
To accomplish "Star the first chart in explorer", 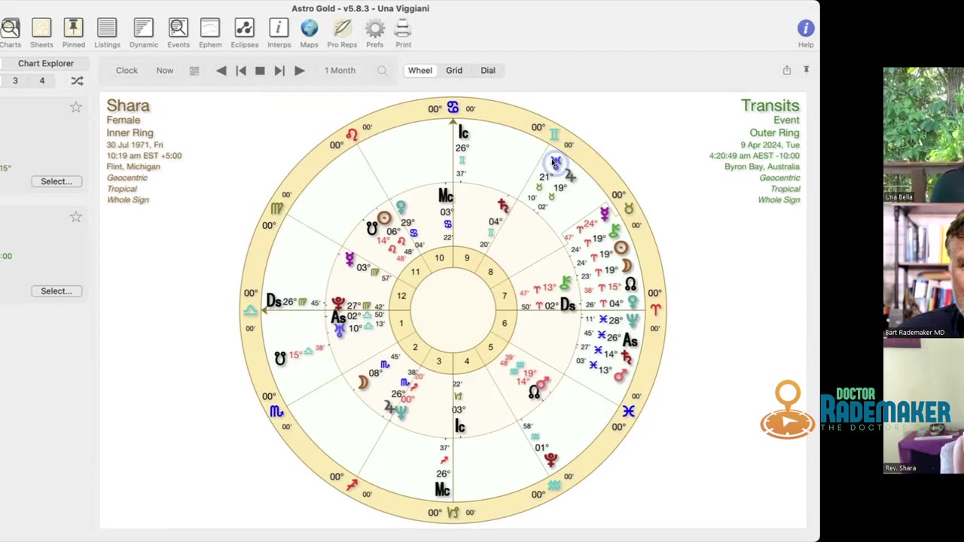I will pyautogui.click(x=75, y=108).
